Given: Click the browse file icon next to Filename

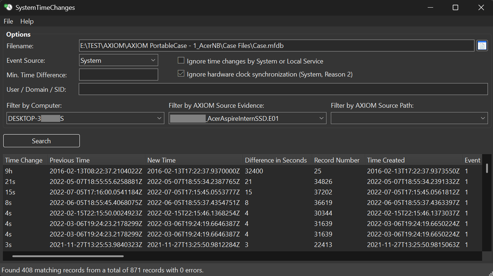Looking at the screenshot, I should (x=482, y=46).
